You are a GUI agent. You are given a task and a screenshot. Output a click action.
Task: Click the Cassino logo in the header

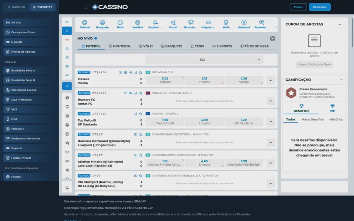coord(110,7)
